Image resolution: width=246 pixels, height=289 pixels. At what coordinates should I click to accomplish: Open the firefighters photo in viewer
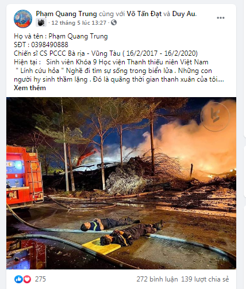click(x=121, y=183)
